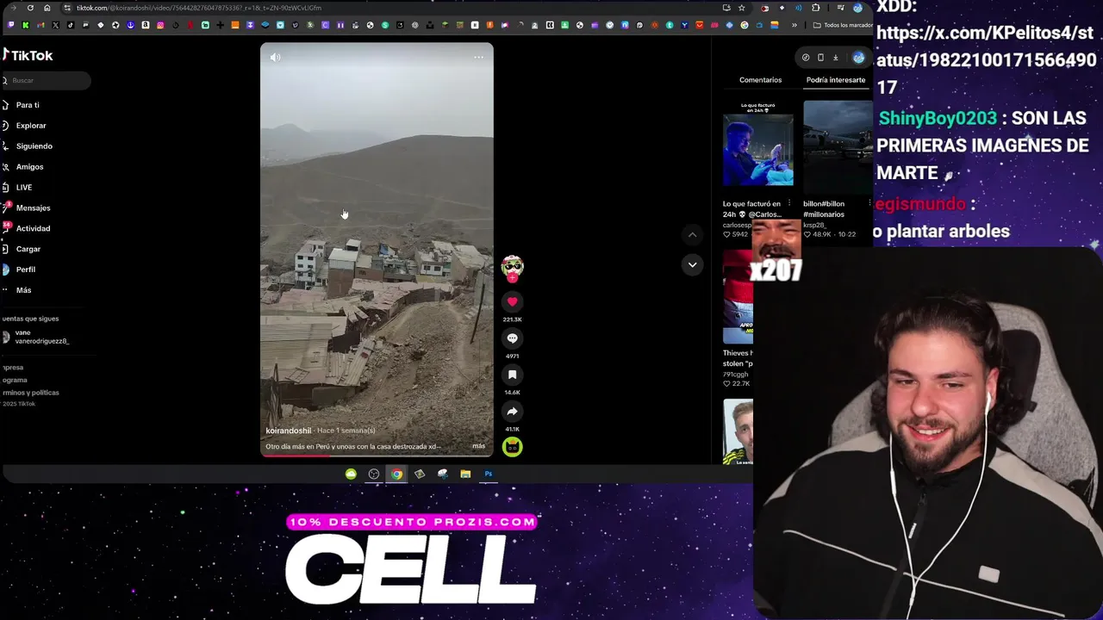Open the three-dot video options menu

[478, 58]
